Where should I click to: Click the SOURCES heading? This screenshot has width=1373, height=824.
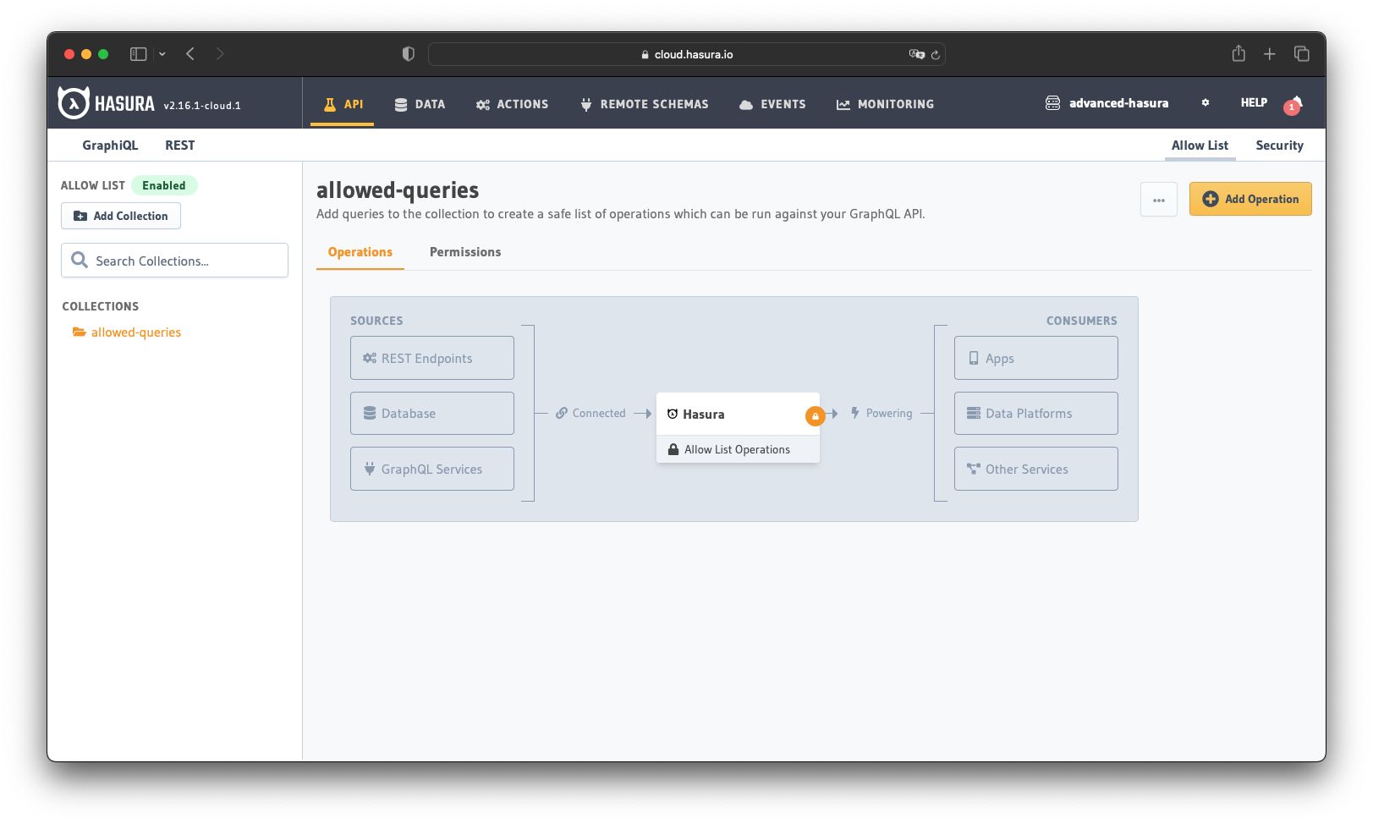(x=376, y=321)
